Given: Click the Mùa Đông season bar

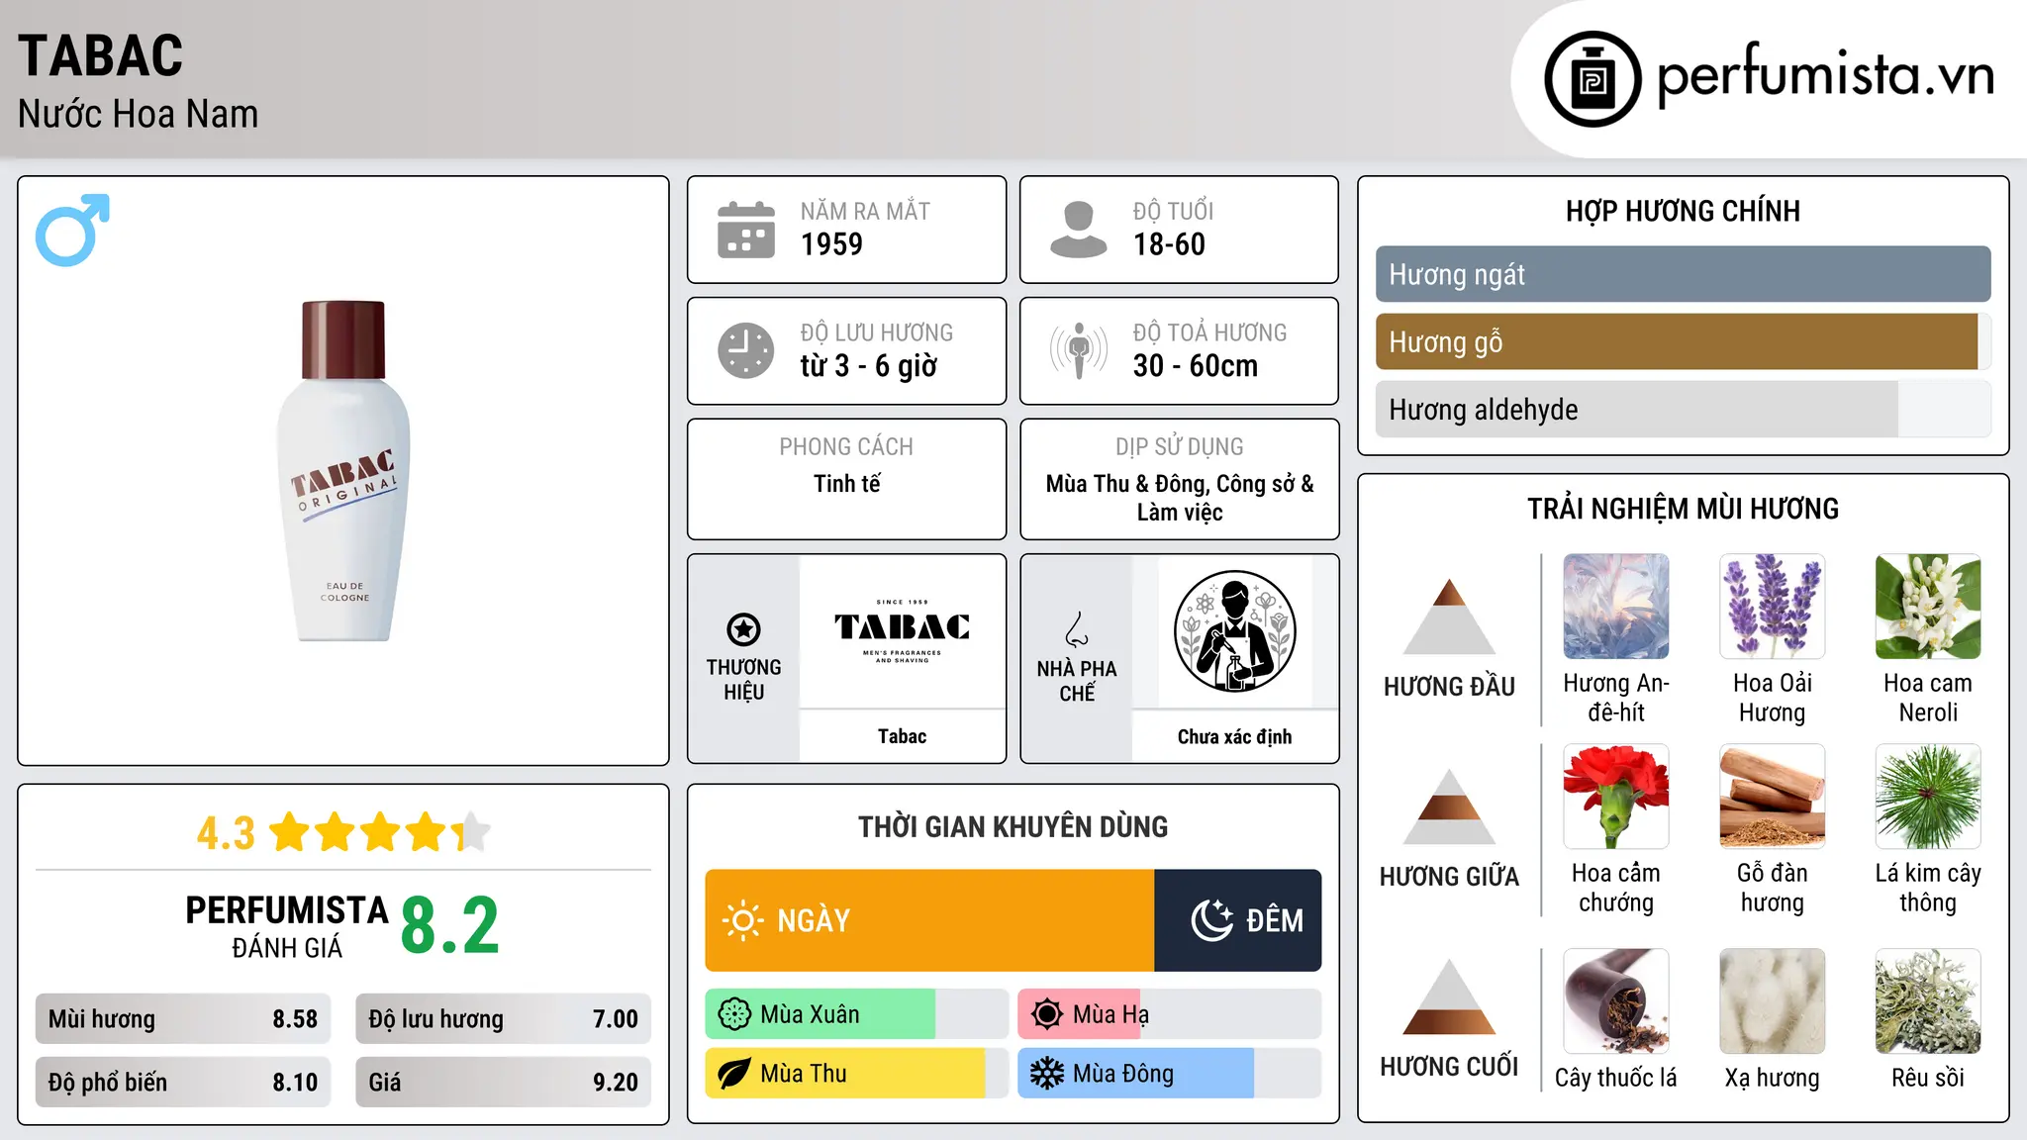Looking at the screenshot, I should 1170,1074.
